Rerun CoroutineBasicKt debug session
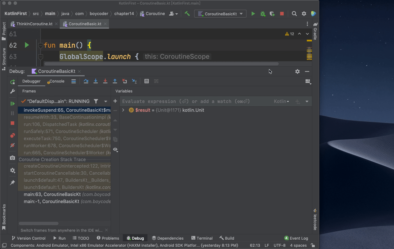394x249 pixels. 12,82
